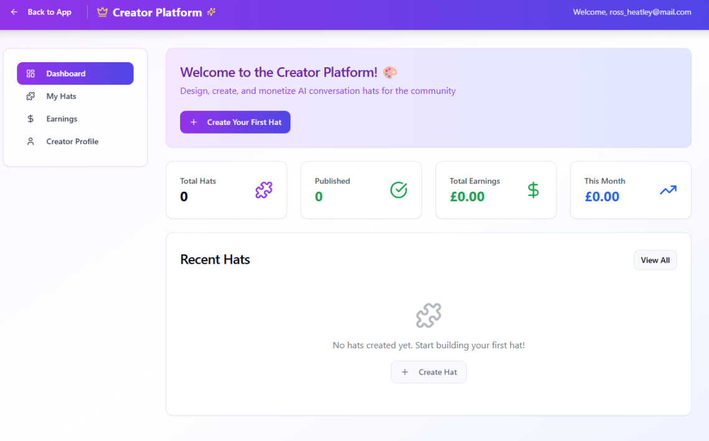Viewport: 709px width, 441px height.
Task: Click the dollar icon next to Earnings
Action: click(31, 119)
